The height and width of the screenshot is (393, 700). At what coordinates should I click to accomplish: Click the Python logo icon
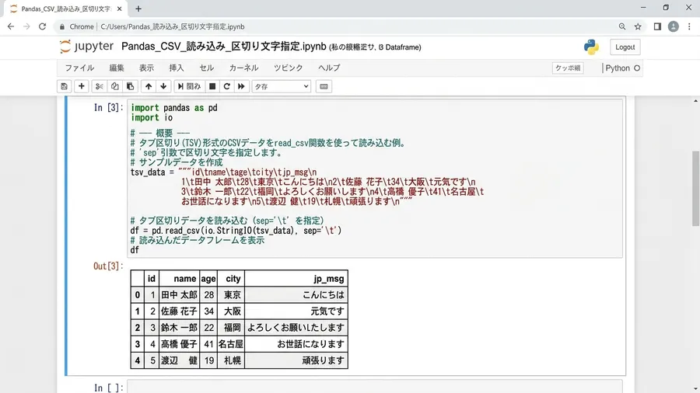coord(591,47)
